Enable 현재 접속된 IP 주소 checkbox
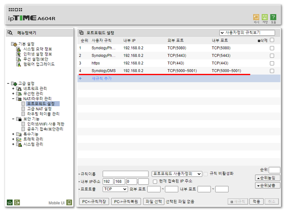 (x=155, y=182)
